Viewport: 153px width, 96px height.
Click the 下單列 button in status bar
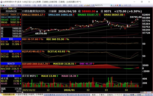pos(101,95)
